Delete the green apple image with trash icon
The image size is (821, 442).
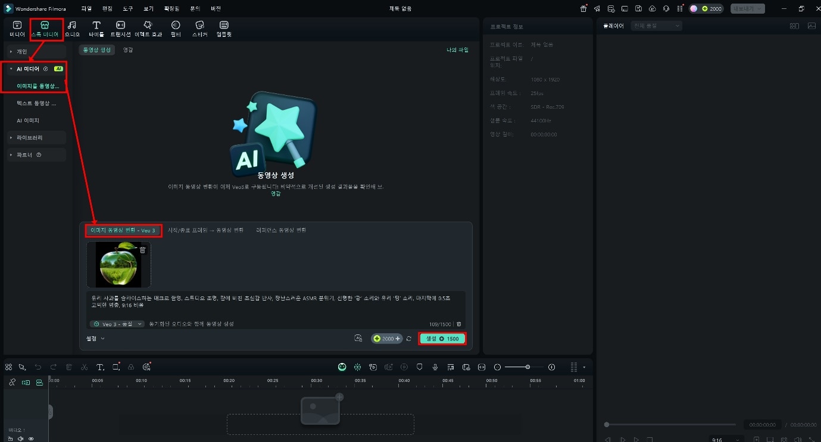coord(142,250)
